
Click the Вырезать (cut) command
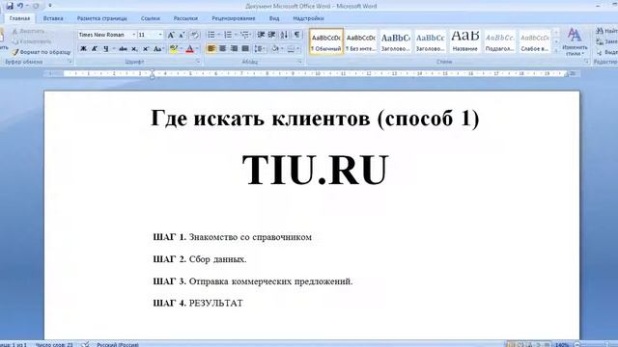click(x=28, y=31)
